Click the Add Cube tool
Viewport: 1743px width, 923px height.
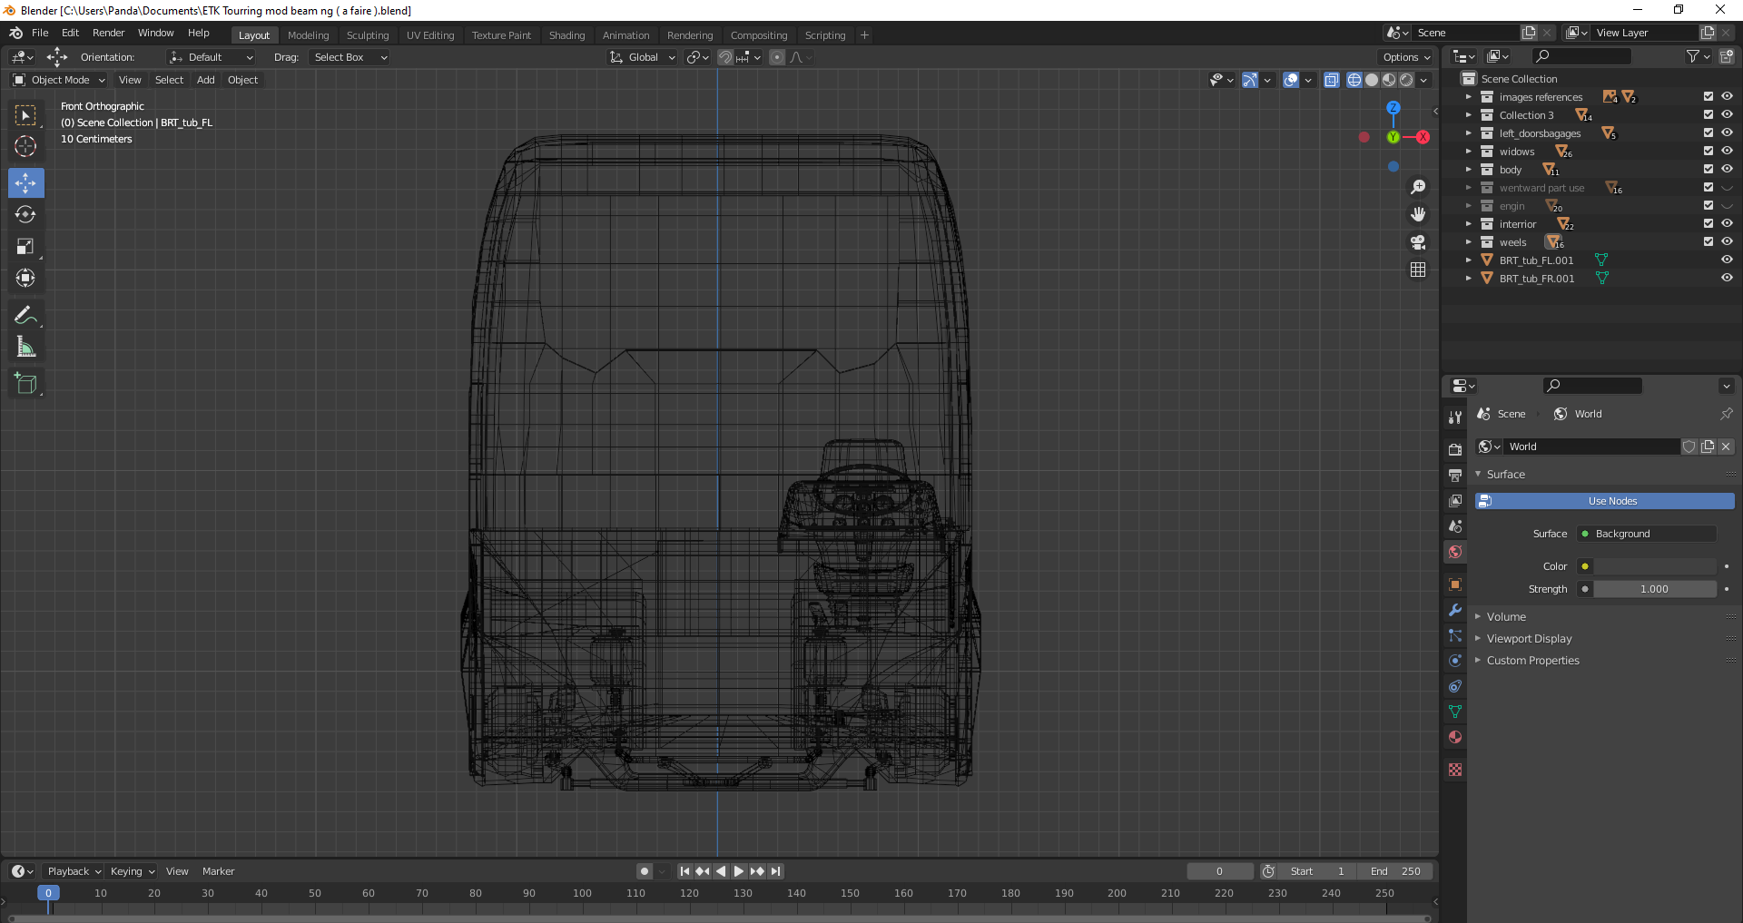[25, 384]
